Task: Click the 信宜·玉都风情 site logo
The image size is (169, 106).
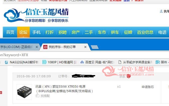Action: point(36,15)
